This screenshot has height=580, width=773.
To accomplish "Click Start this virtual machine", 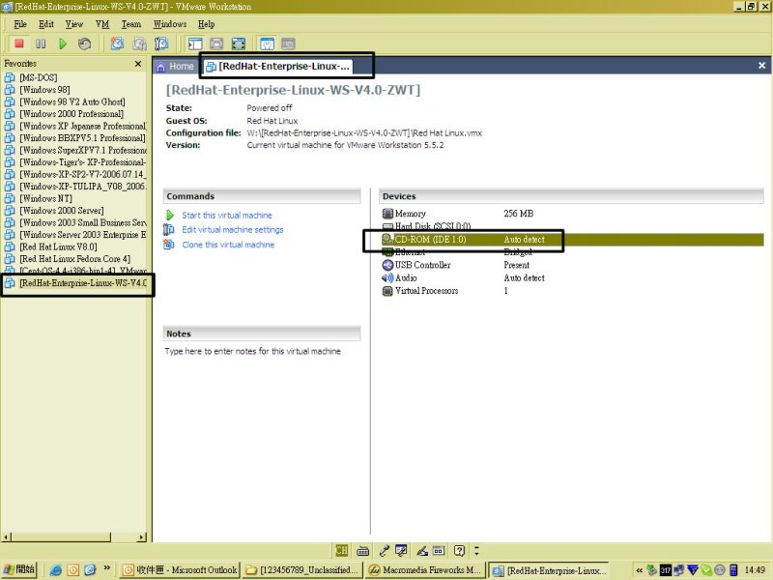I will point(227,215).
